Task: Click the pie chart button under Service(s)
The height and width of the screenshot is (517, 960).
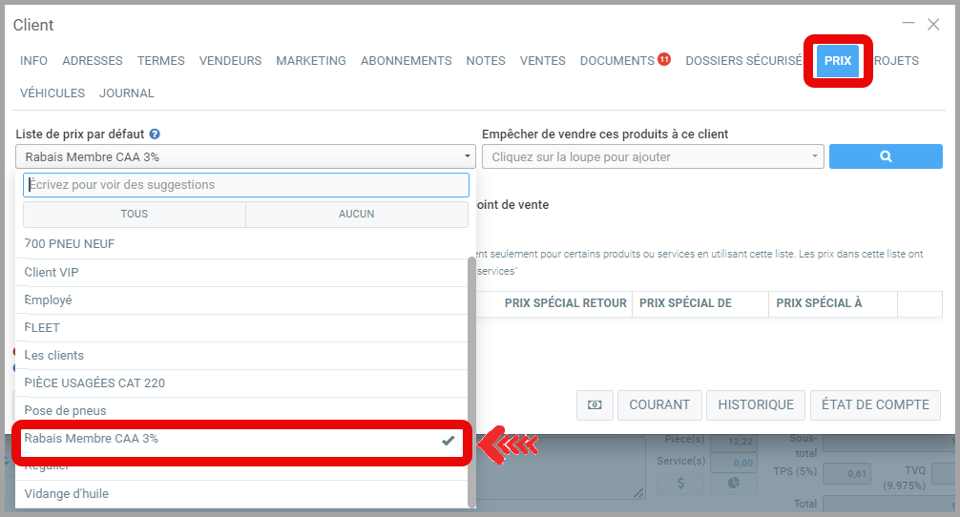Action: [x=733, y=483]
